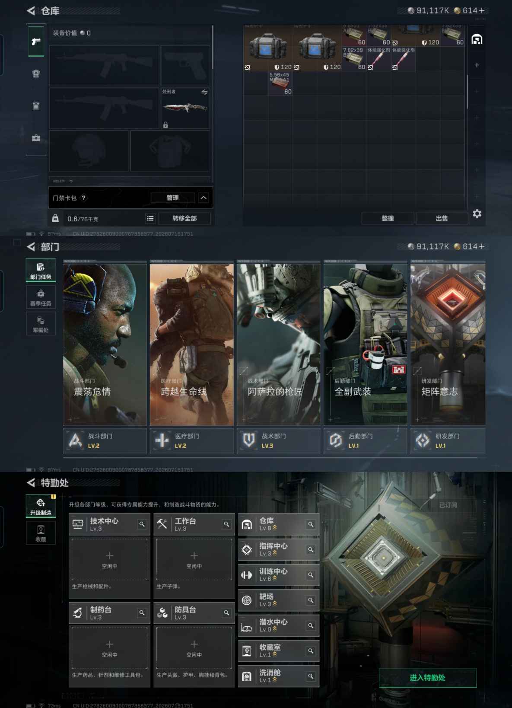This screenshot has width=512, height=708.
Task: Click the back arrow next to 特勤处
Action: pyautogui.click(x=31, y=483)
